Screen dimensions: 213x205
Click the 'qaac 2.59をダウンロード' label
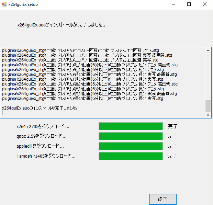(x=41, y=136)
